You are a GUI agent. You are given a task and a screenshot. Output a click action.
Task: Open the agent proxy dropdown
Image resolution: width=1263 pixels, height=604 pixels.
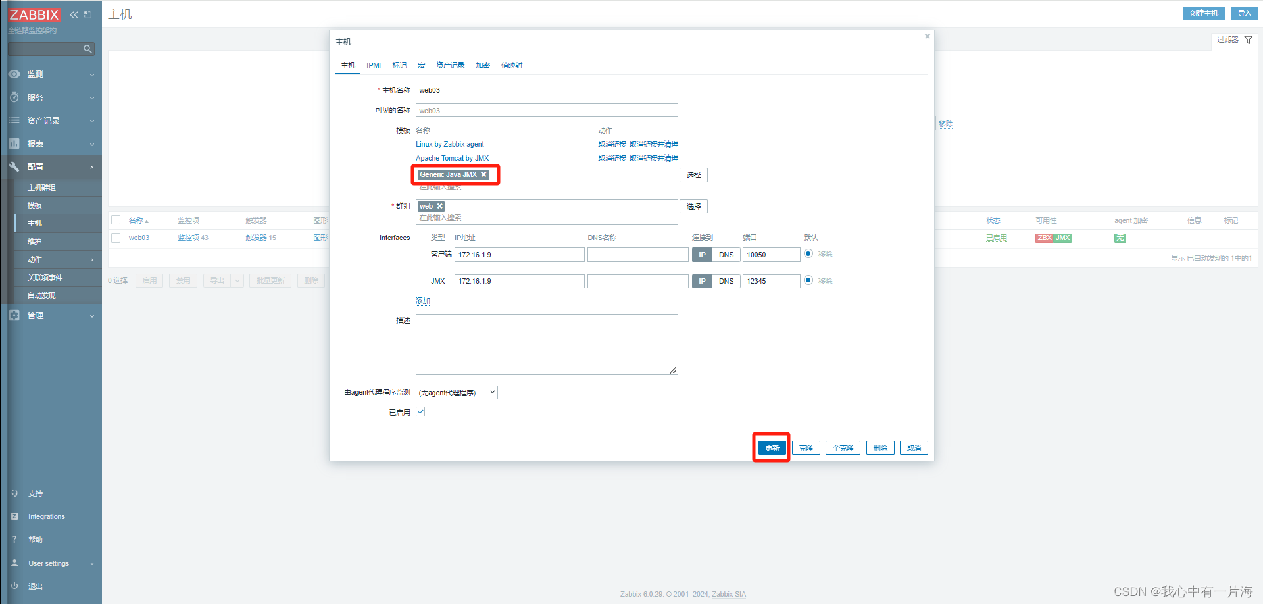click(457, 393)
